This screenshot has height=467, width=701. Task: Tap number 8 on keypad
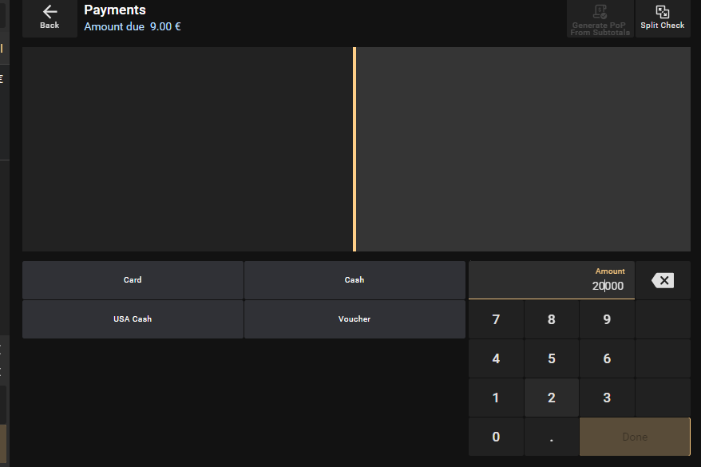click(551, 319)
